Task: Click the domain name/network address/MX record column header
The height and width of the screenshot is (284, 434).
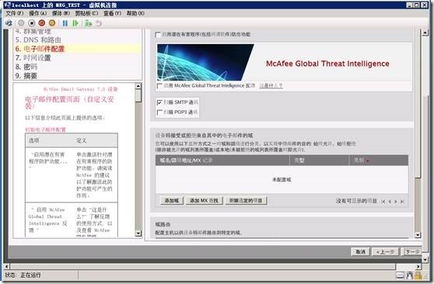Action: coord(222,160)
